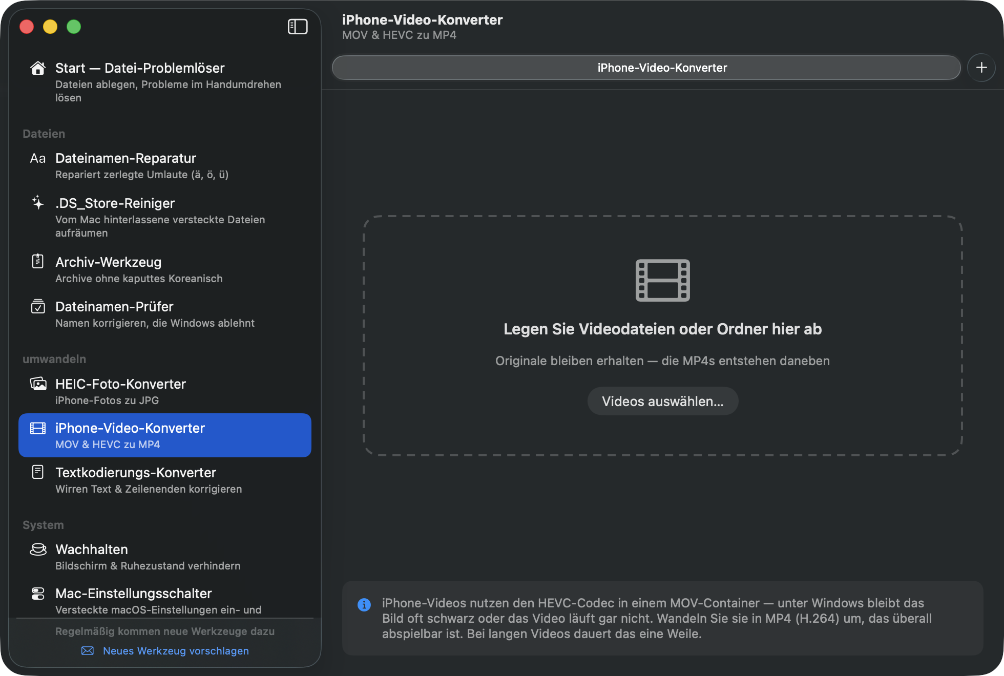Click the yellow minimize window button
The width and height of the screenshot is (1004, 676).
(x=50, y=27)
